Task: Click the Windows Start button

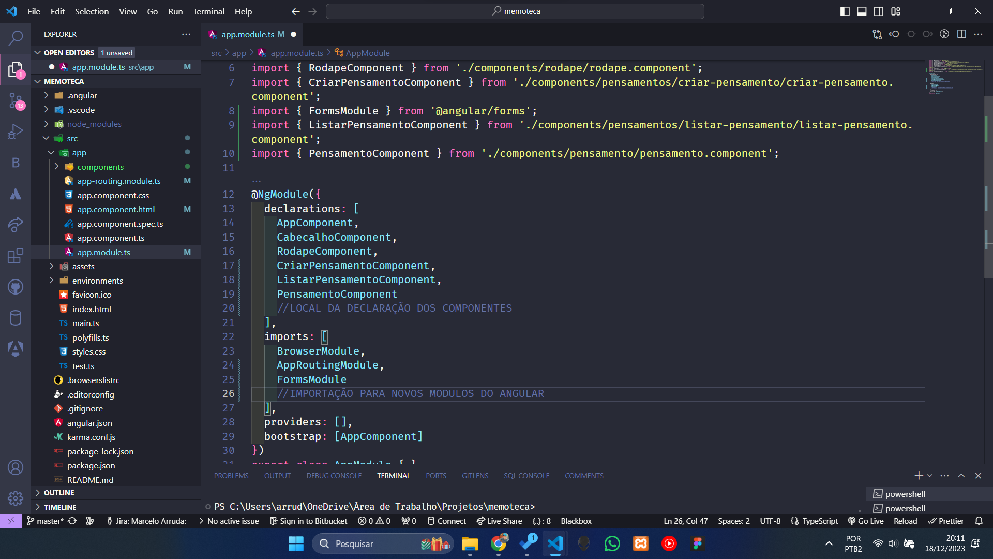Action: point(296,543)
